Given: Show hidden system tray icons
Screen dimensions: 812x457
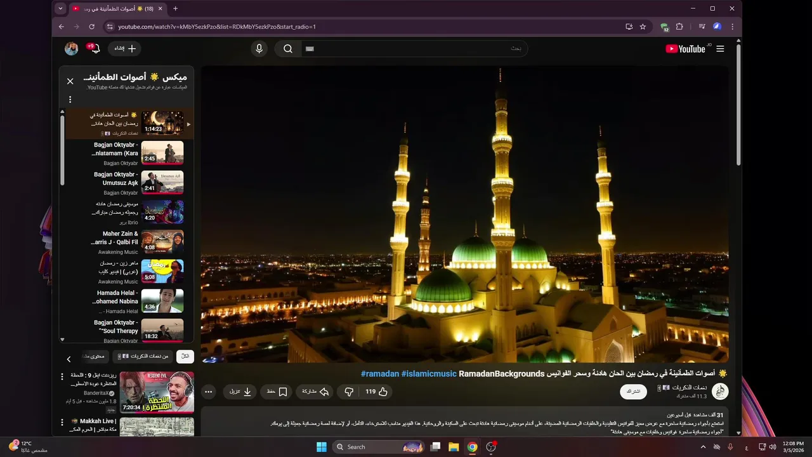Looking at the screenshot, I should tap(703, 447).
